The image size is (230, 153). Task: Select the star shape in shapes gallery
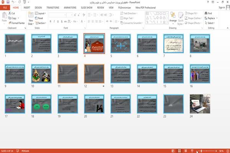164,22
